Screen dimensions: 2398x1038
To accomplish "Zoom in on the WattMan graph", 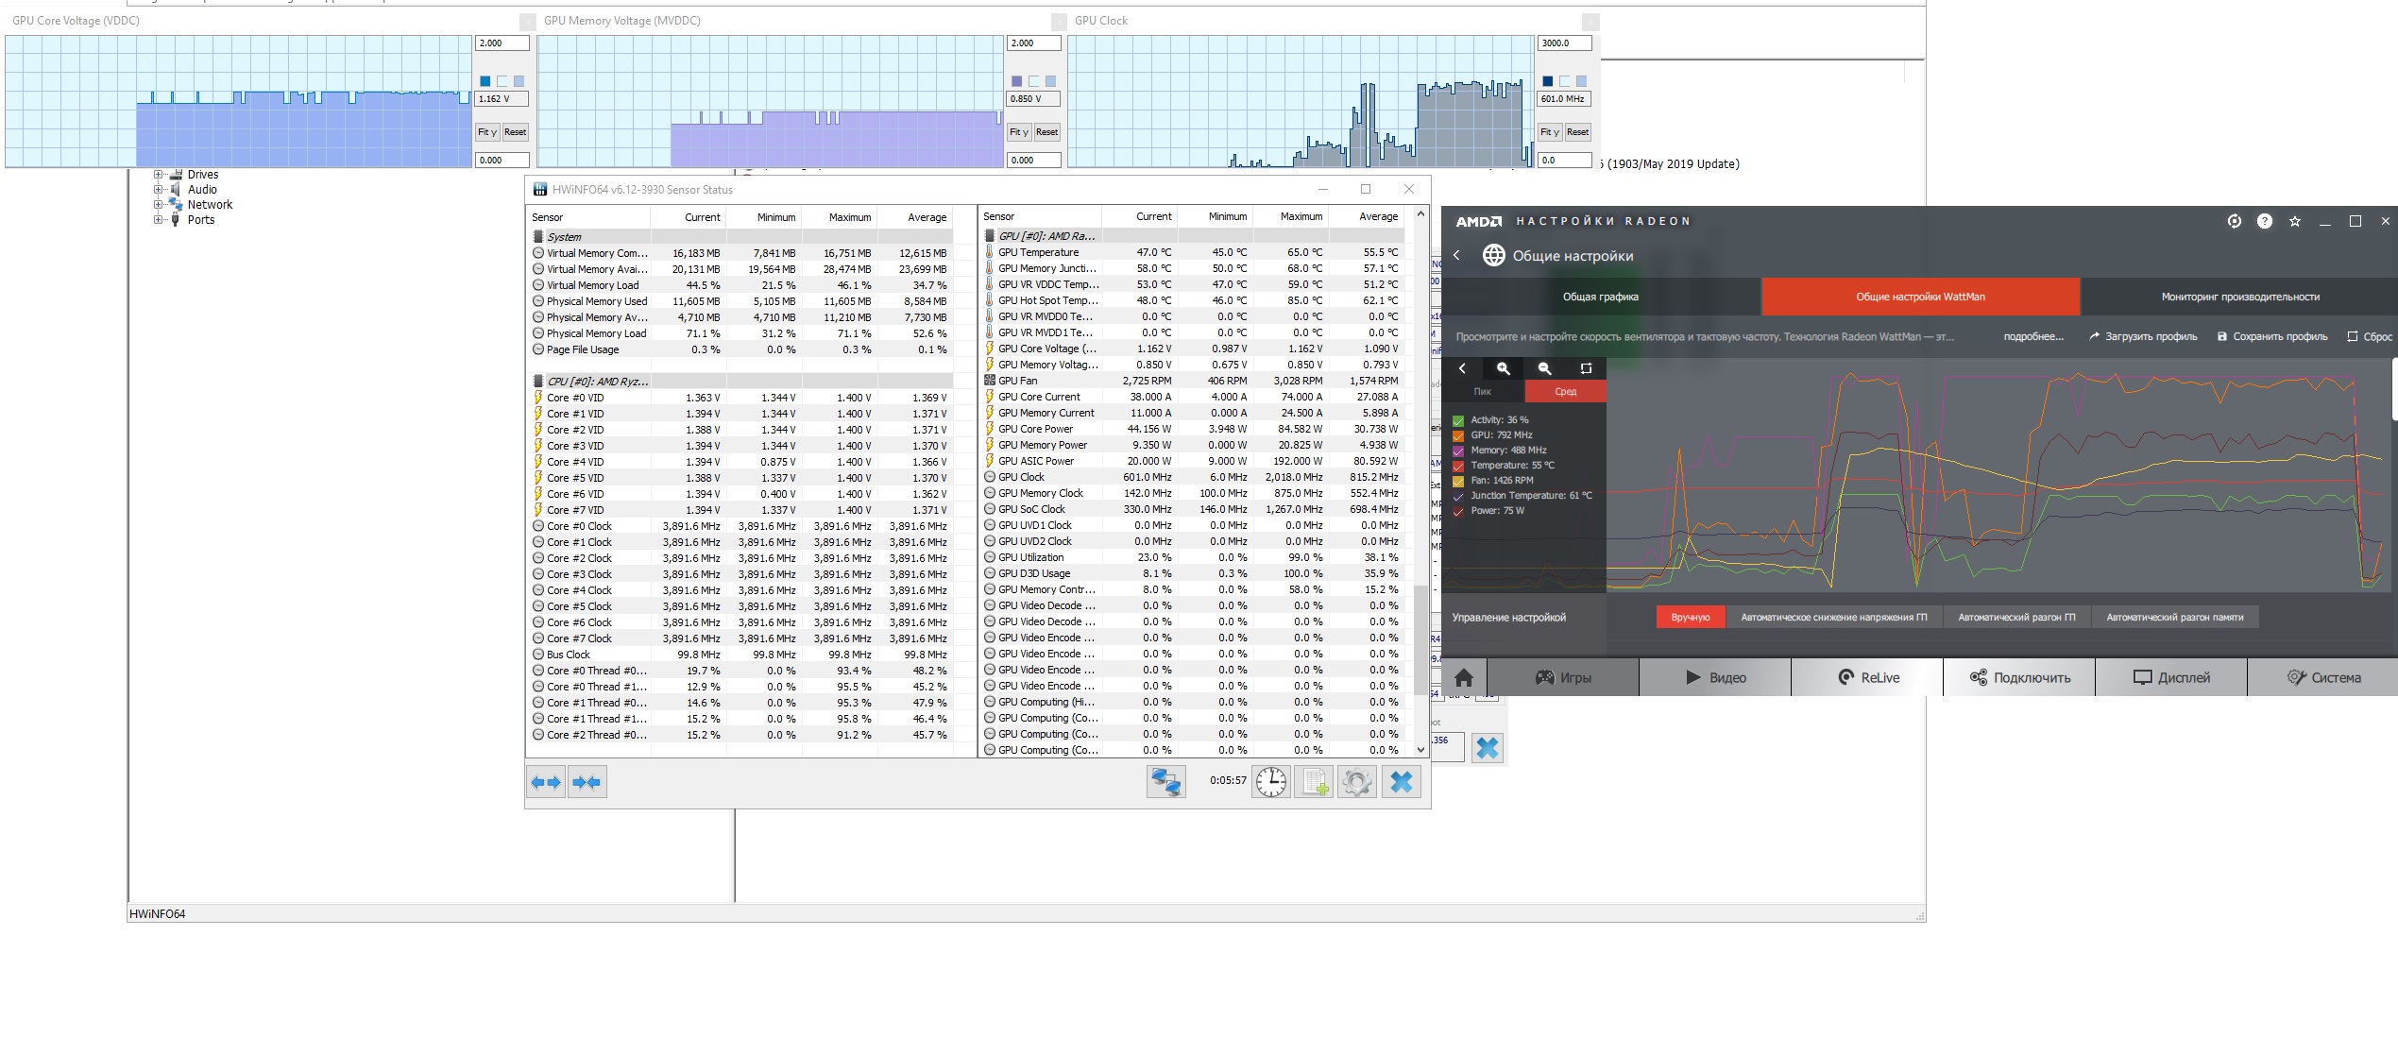I will tap(1503, 368).
